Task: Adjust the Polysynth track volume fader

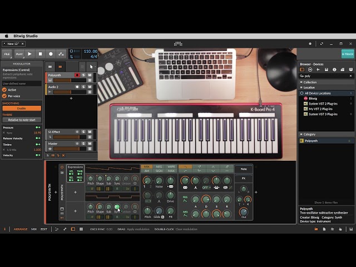Action: (70, 80)
